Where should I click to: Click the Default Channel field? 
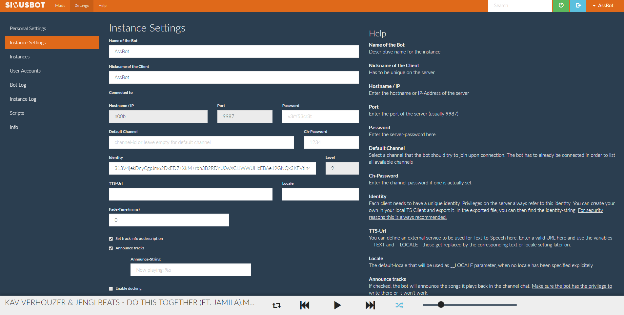click(201, 142)
